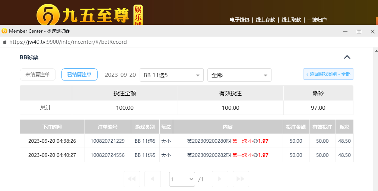Click the 游戏类别 column header
Screen dimensions: 378x191
[145, 127]
